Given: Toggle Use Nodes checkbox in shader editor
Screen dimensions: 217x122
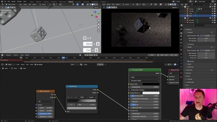Looking at the screenshot, I should (x=35, y=64).
